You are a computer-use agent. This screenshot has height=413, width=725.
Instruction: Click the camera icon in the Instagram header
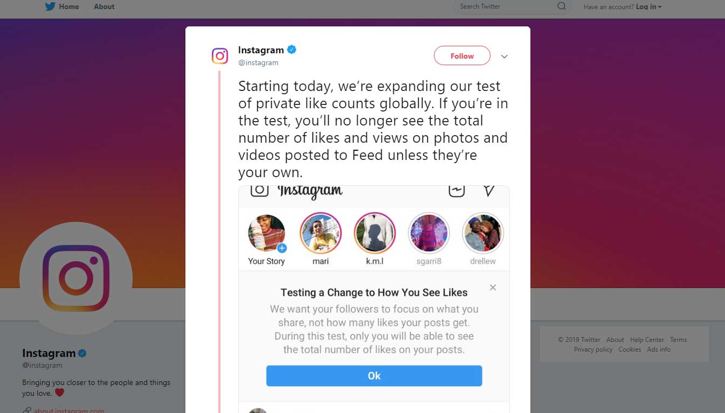(259, 190)
